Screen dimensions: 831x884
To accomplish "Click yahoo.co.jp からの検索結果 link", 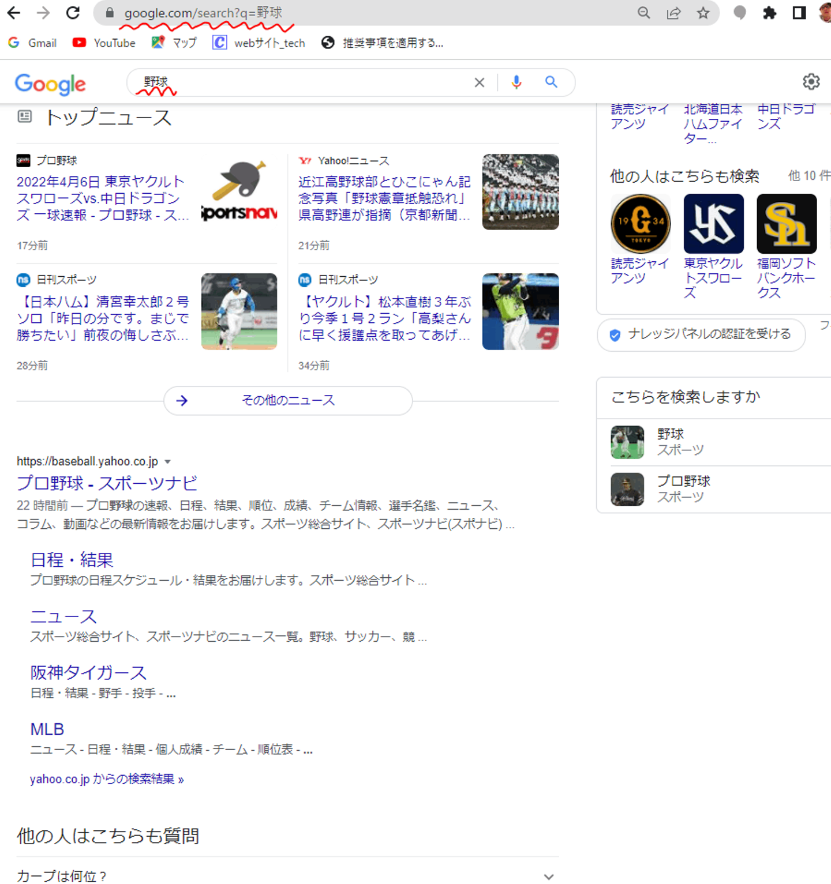I will pyautogui.click(x=107, y=779).
